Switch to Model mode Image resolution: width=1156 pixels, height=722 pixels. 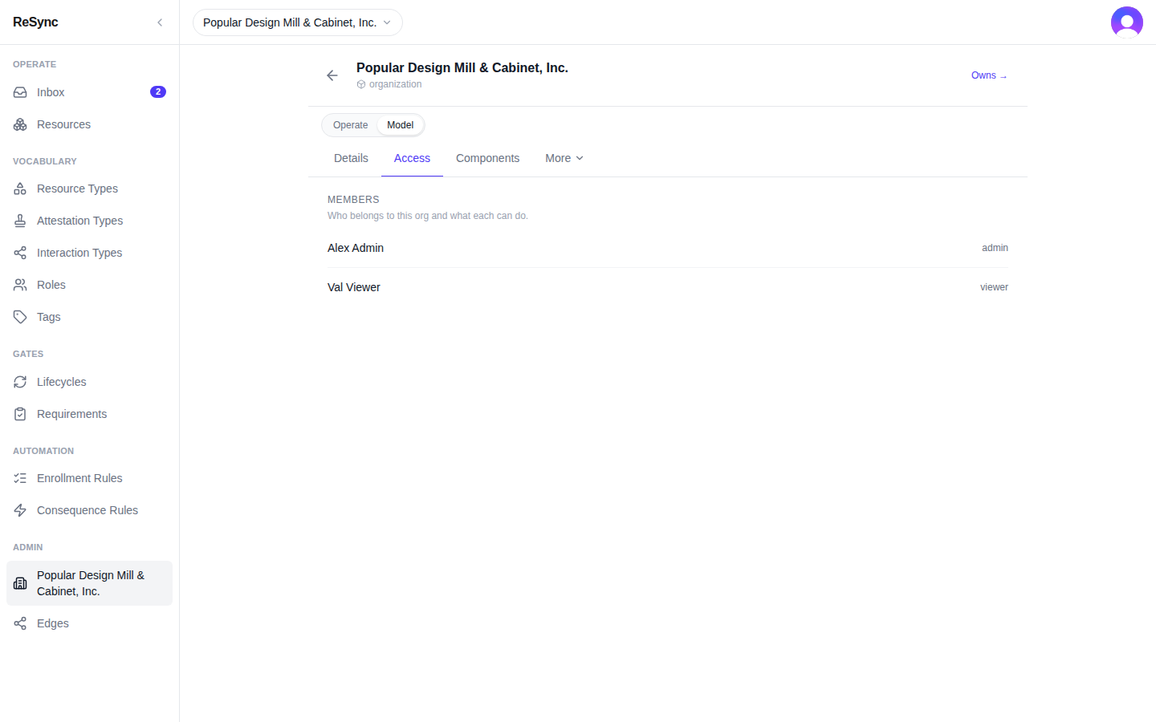point(400,125)
